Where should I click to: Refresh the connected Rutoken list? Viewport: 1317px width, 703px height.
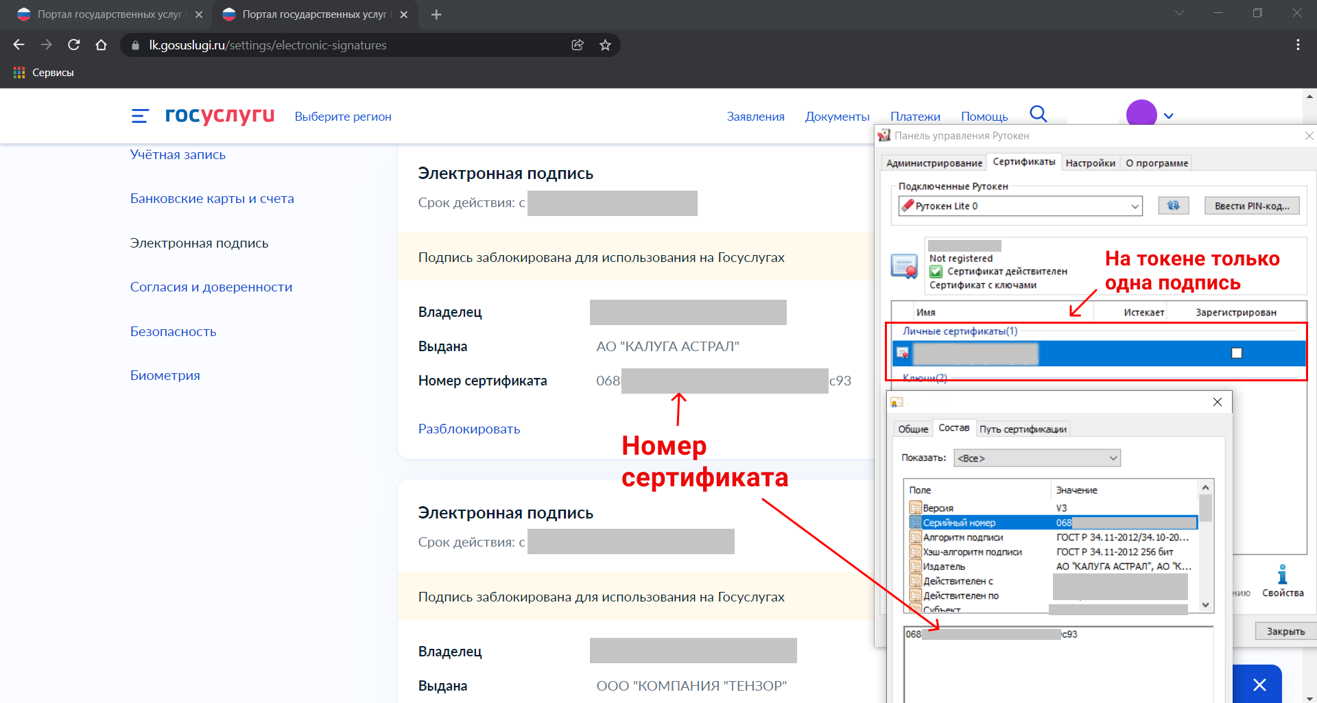(1174, 206)
